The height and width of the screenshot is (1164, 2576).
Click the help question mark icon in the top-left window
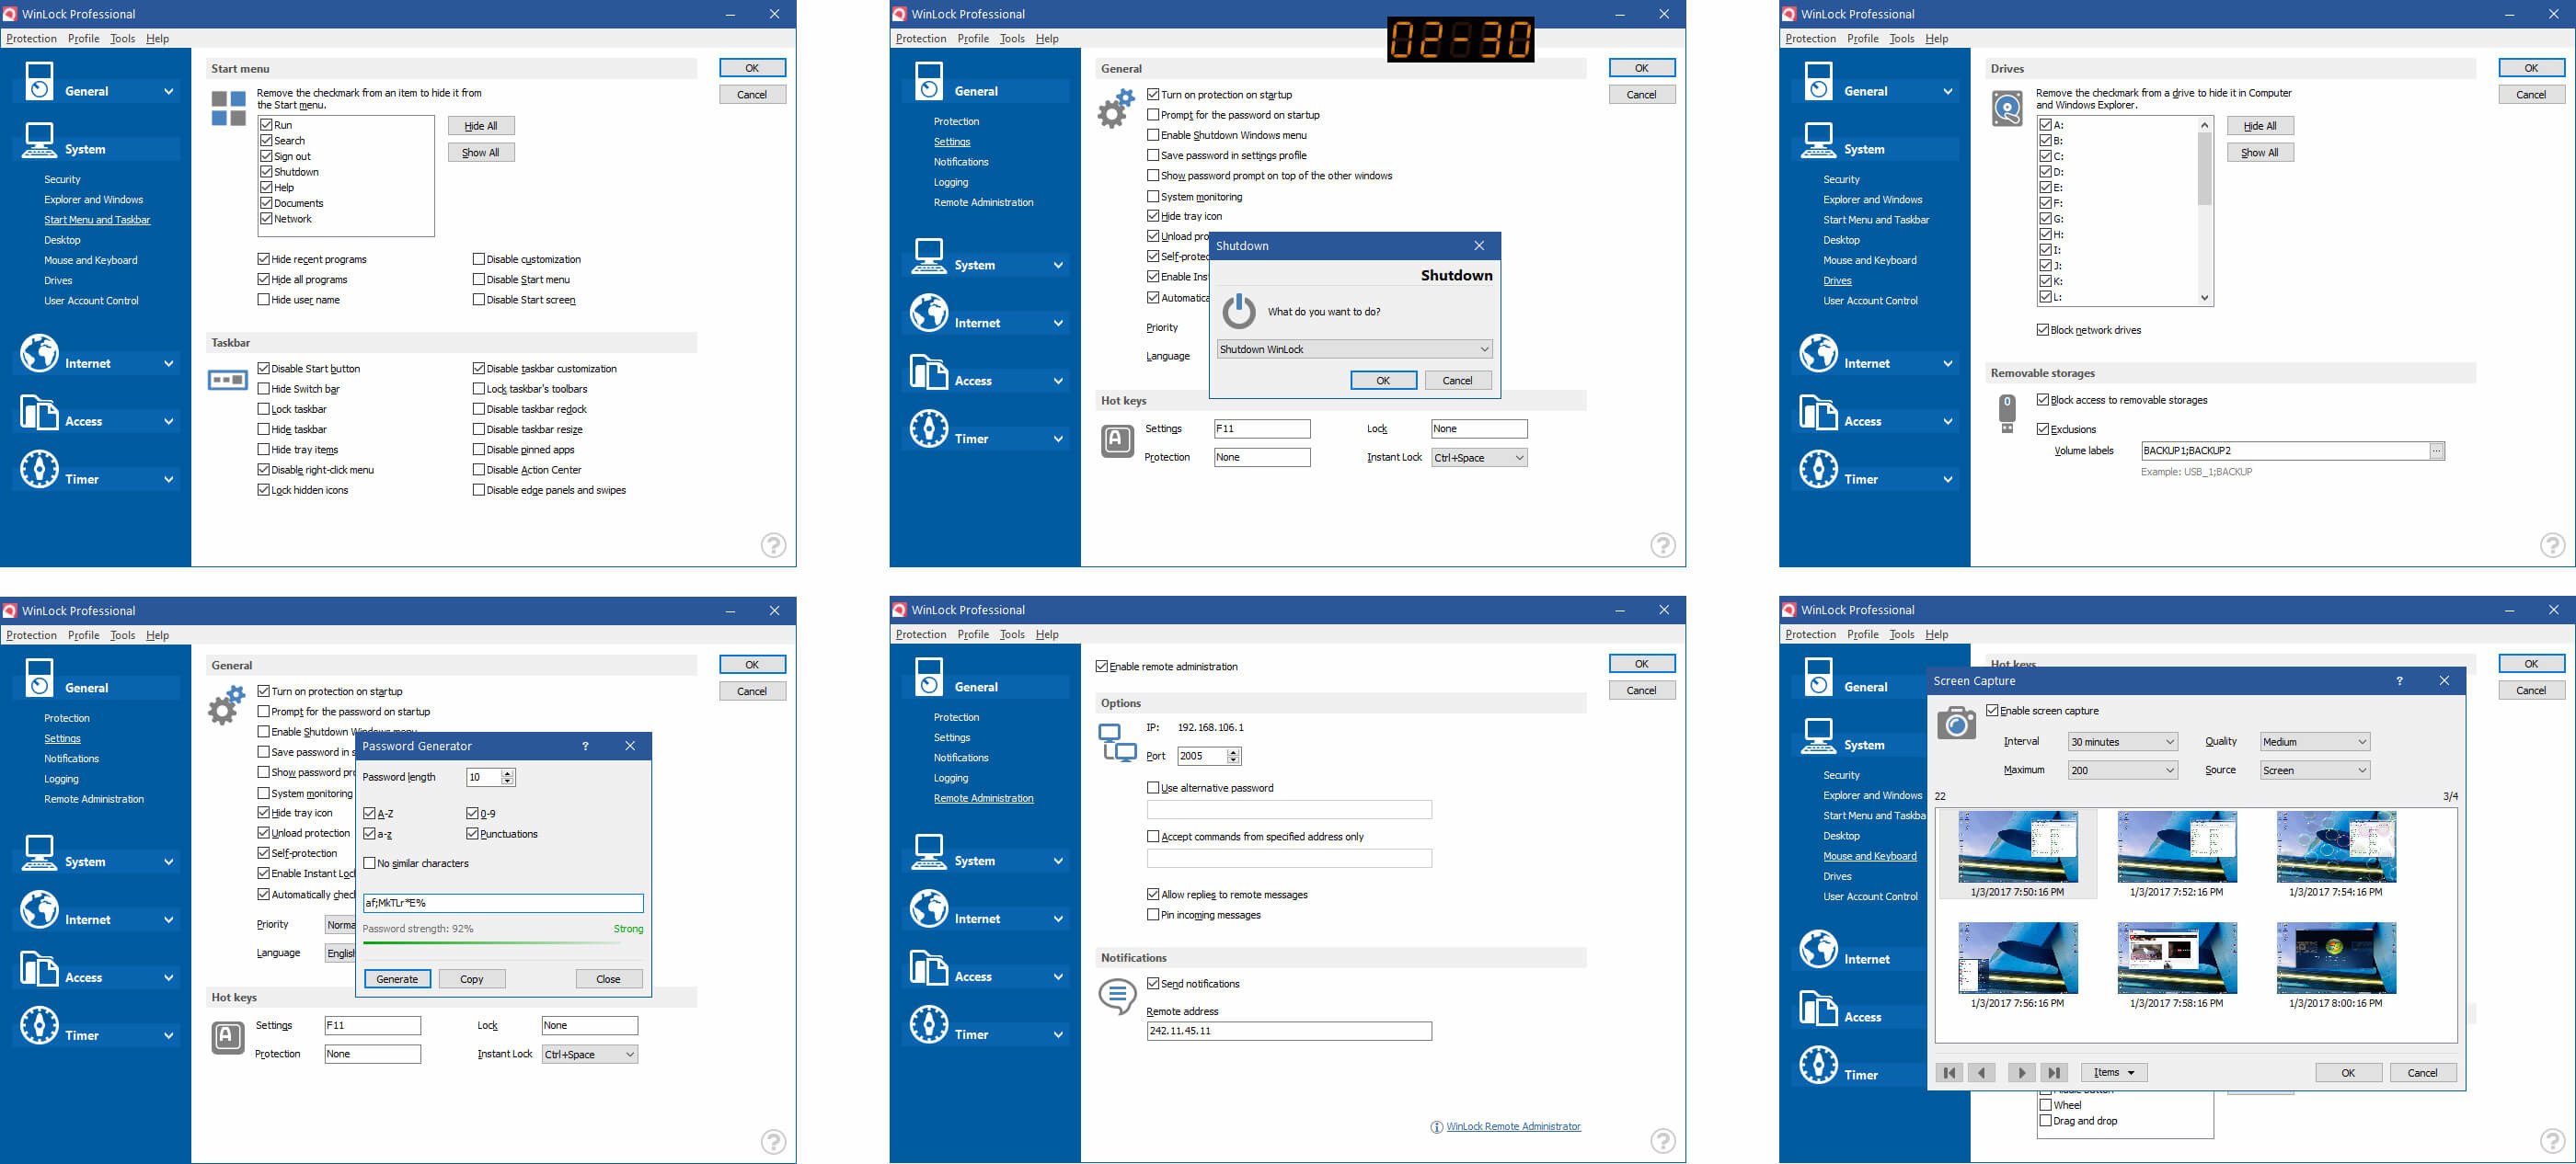(773, 544)
